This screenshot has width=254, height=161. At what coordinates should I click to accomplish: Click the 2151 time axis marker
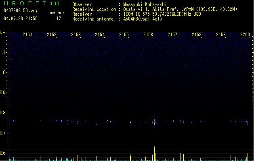tap(27, 35)
